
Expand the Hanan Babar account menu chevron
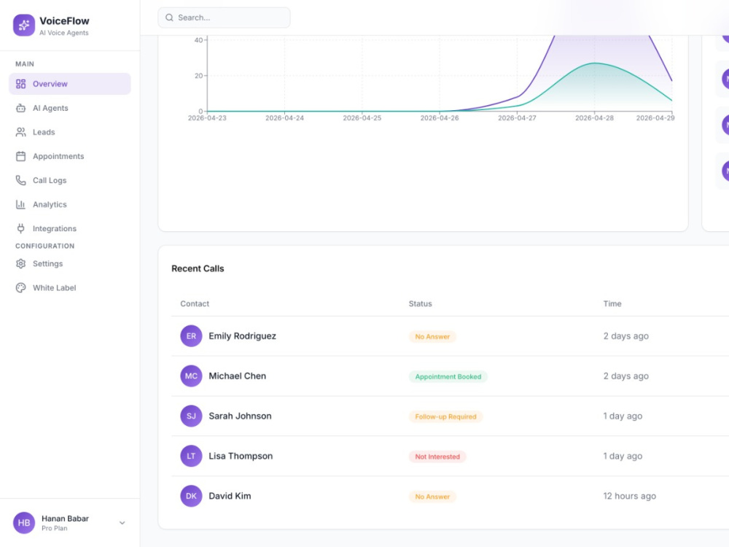[122, 523]
